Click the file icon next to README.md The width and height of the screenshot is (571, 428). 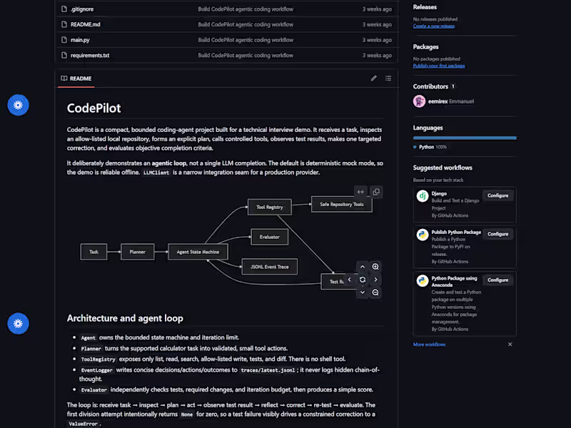pos(64,24)
